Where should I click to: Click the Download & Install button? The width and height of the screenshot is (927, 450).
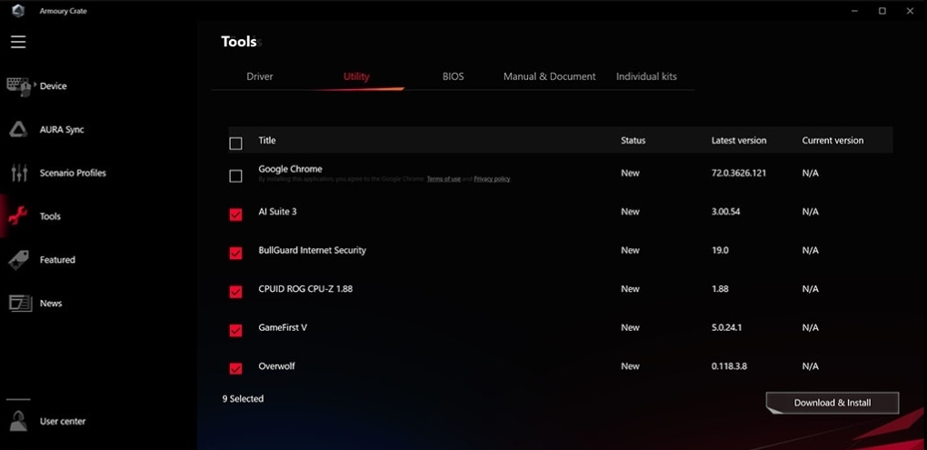[832, 403]
